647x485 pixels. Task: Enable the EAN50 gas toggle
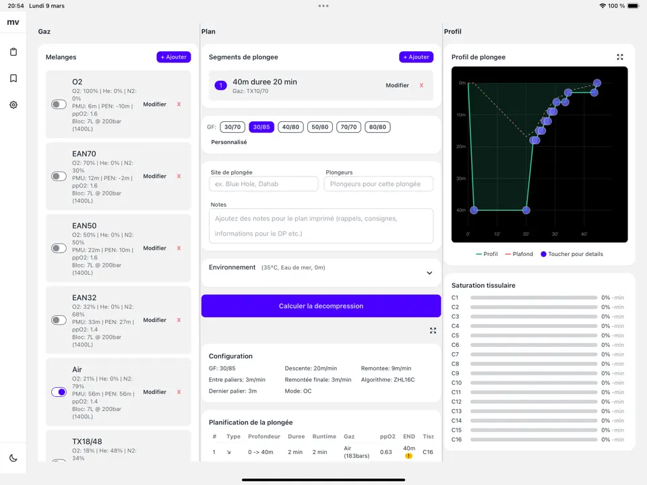pos(59,248)
